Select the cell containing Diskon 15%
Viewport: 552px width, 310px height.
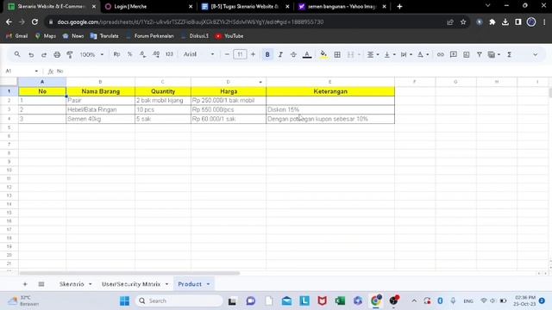point(330,109)
